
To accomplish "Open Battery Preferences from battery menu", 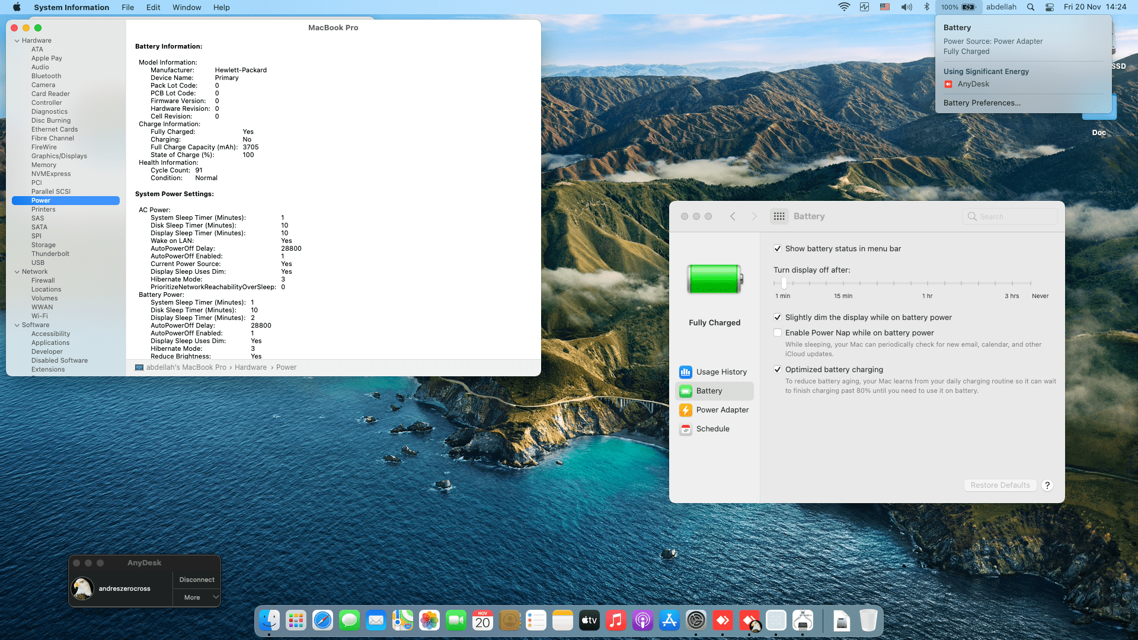I will pos(982,103).
